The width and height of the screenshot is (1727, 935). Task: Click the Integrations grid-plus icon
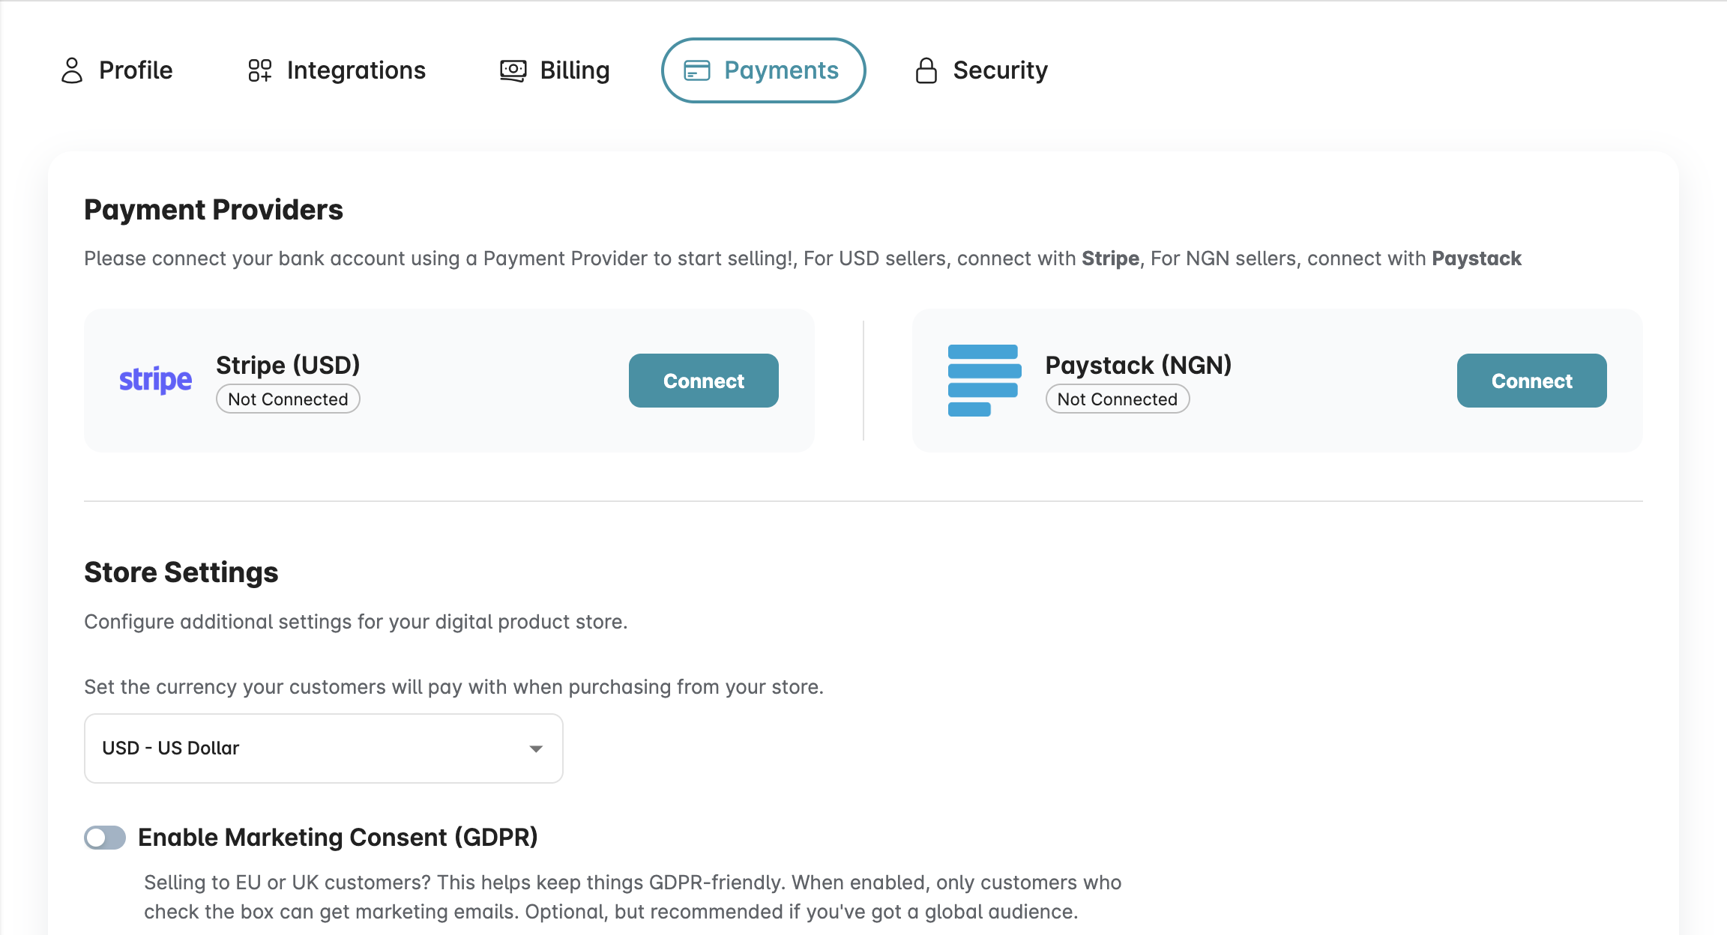click(259, 70)
